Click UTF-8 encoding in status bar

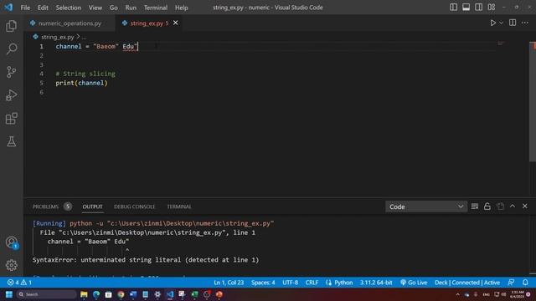click(x=291, y=283)
